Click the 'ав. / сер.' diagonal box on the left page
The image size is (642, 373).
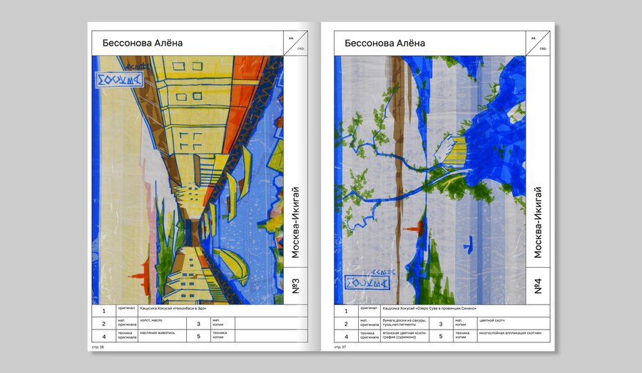[295, 43]
